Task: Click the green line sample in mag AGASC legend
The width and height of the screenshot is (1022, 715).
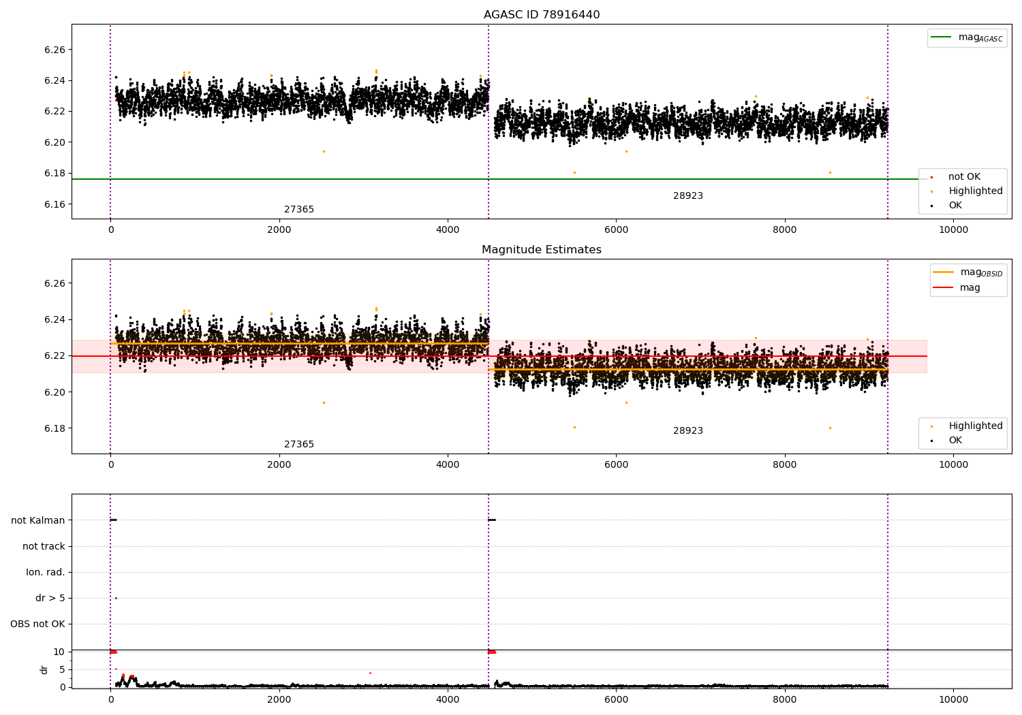Action: point(941,37)
